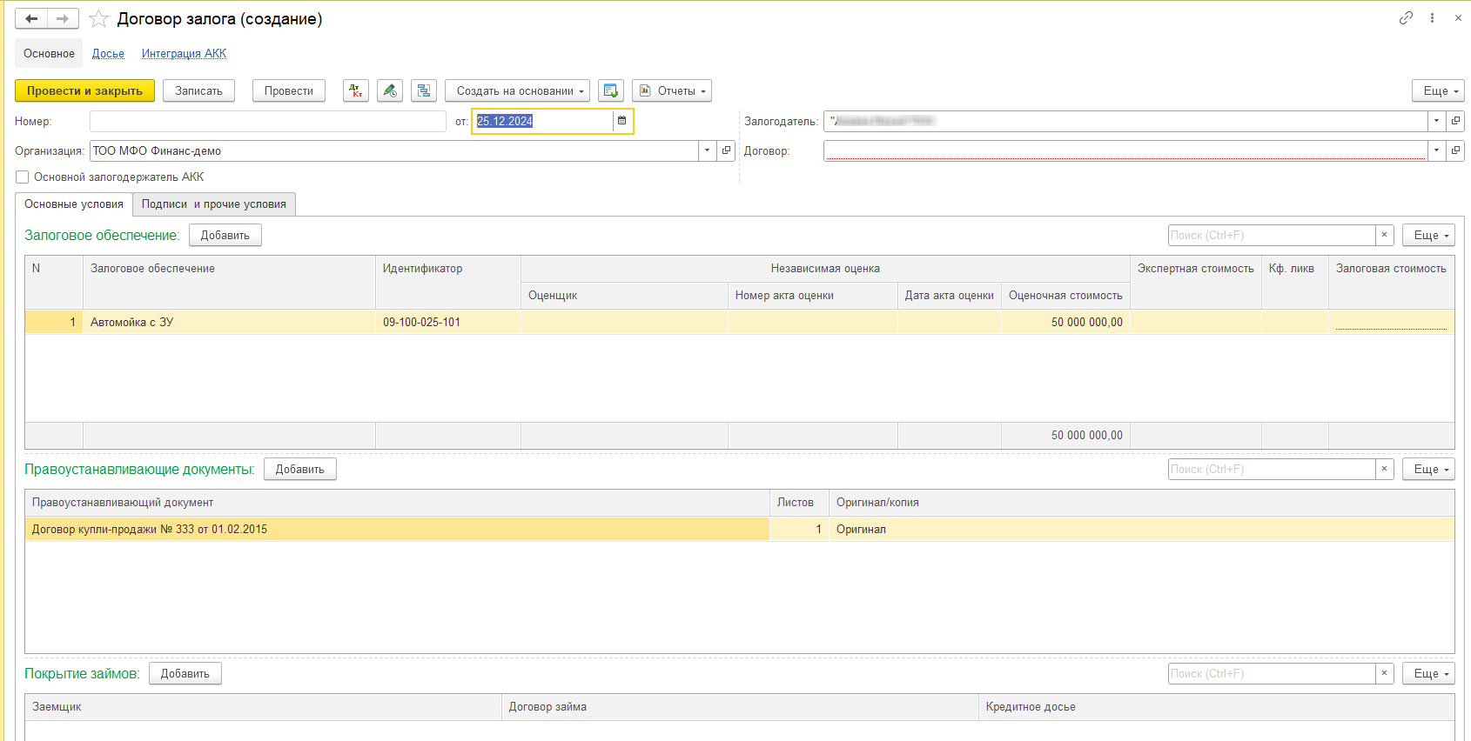The height and width of the screenshot is (741, 1471).
Task: Open the Отчеты dropdown menu
Action: point(672,90)
